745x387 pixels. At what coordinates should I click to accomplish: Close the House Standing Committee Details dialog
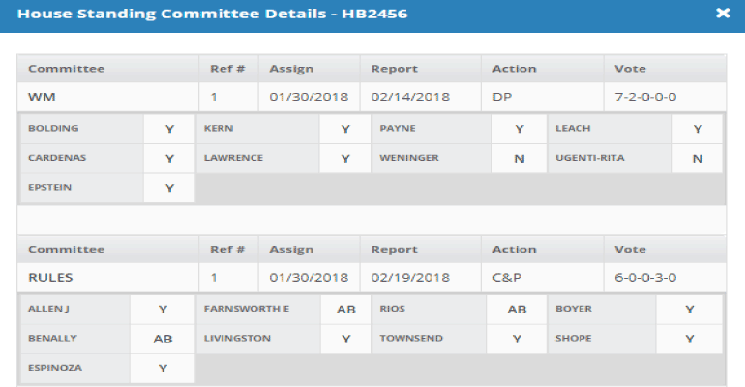(722, 14)
